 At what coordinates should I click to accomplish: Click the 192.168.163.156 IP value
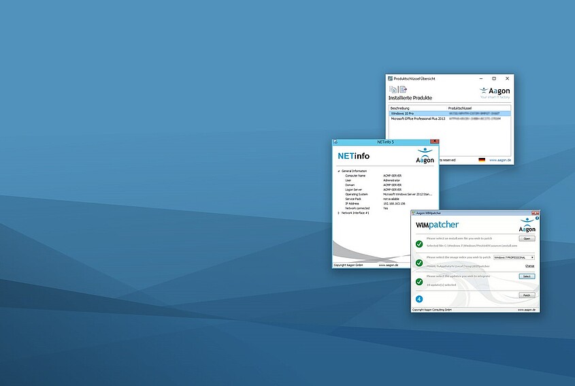[394, 204]
